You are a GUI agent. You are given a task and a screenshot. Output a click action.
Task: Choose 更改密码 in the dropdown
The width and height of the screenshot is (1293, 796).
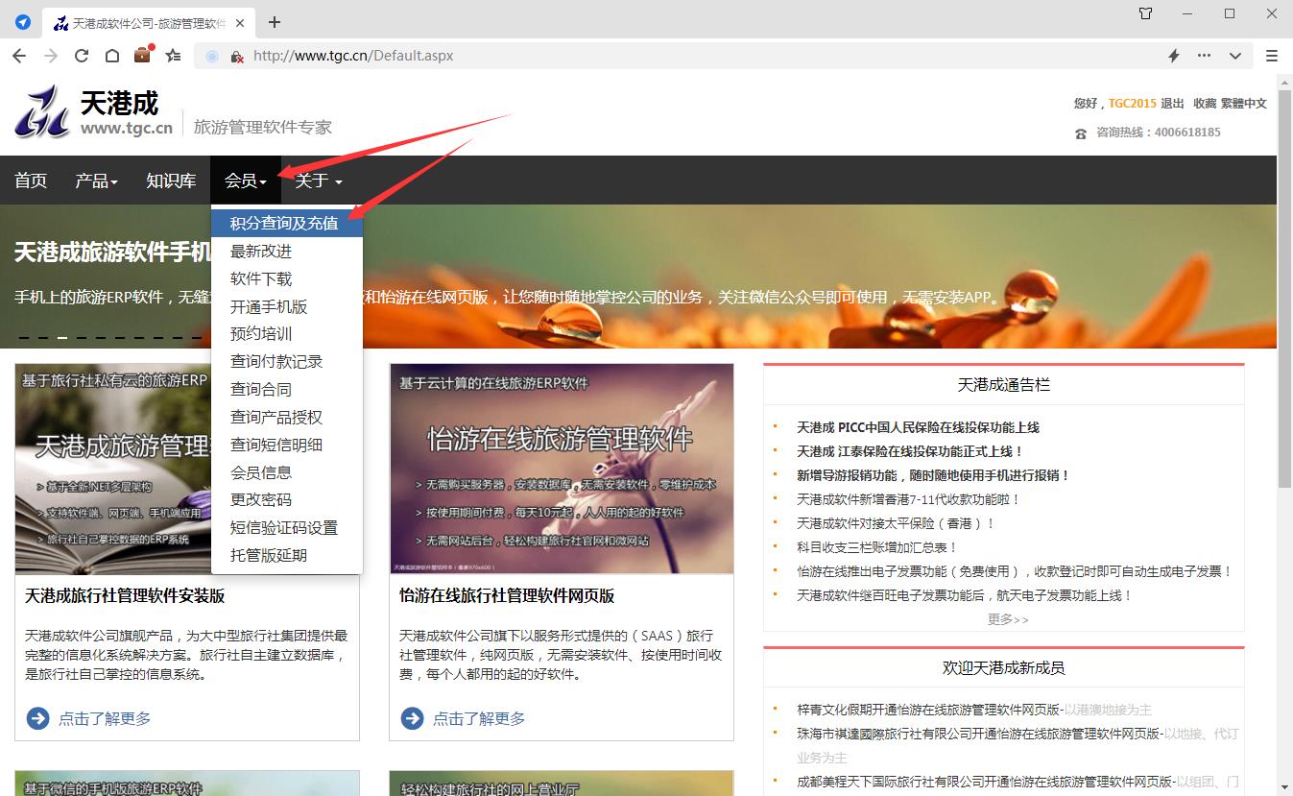coord(287,500)
